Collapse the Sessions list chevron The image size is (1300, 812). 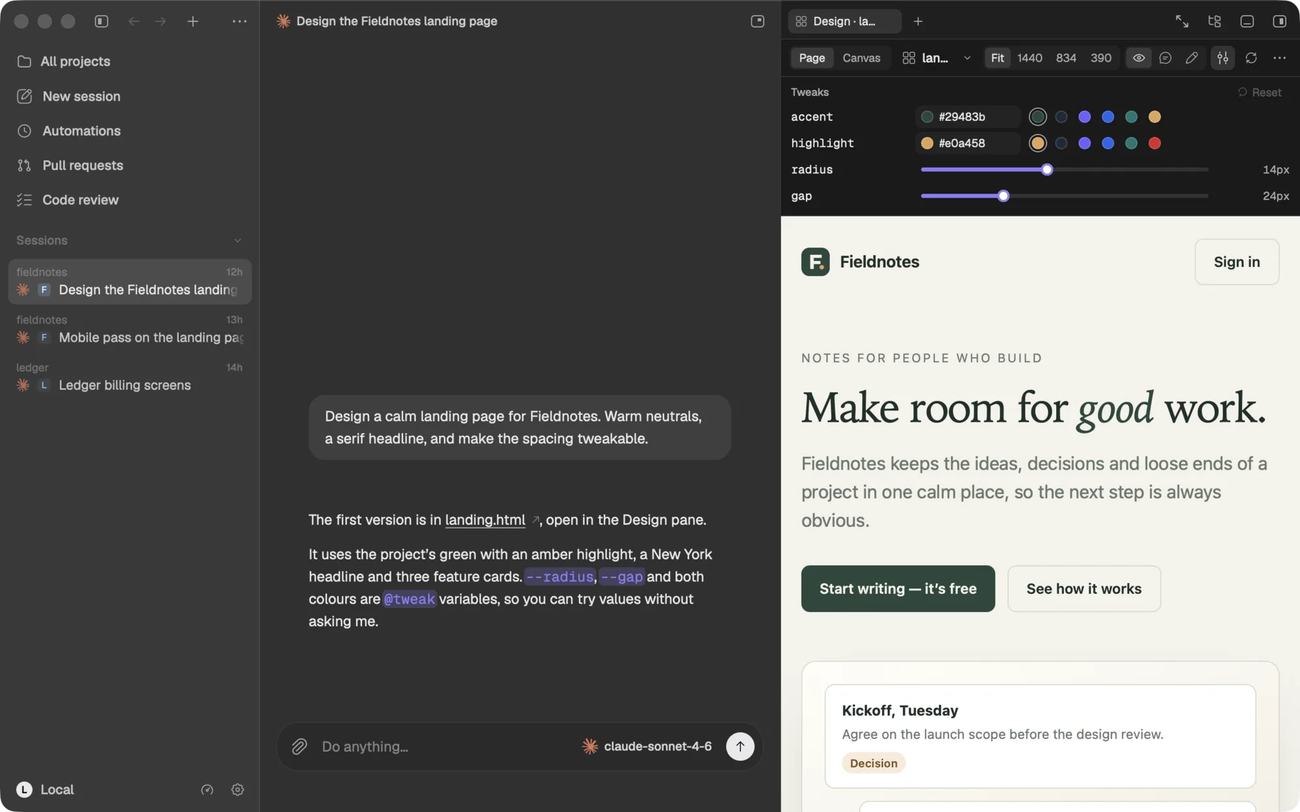click(x=238, y=240)
